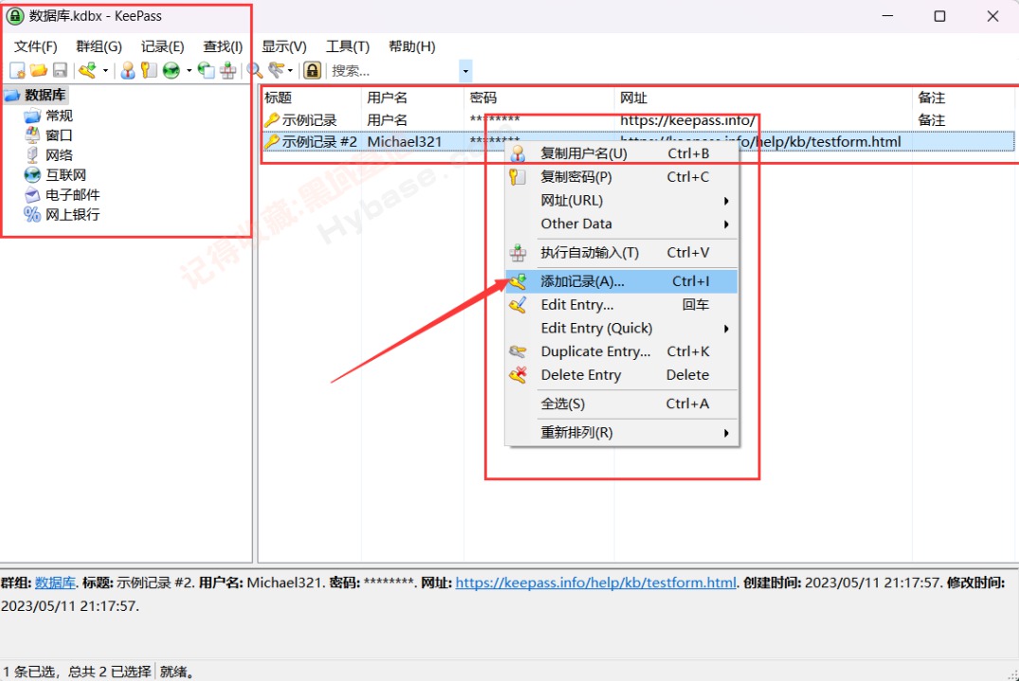
Task: Choose Edit Entry... from the context menu
Action: pos(621,304)
